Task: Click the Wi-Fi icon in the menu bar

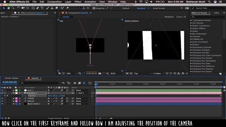Action: tap(141, 2)
